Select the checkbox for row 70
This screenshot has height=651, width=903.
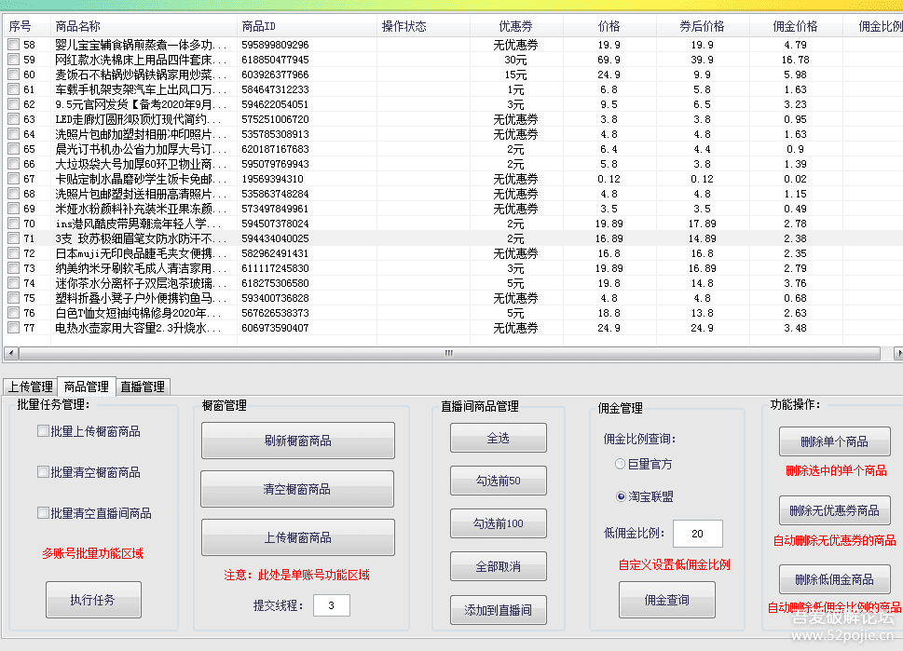(x=13, y=224)
